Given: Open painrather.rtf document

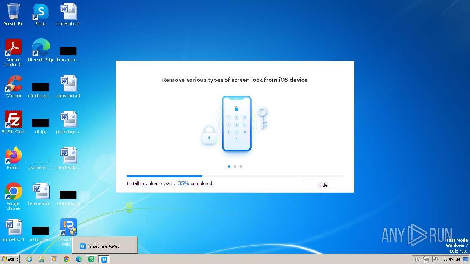Looking at the screenshot, I should 68,87.
